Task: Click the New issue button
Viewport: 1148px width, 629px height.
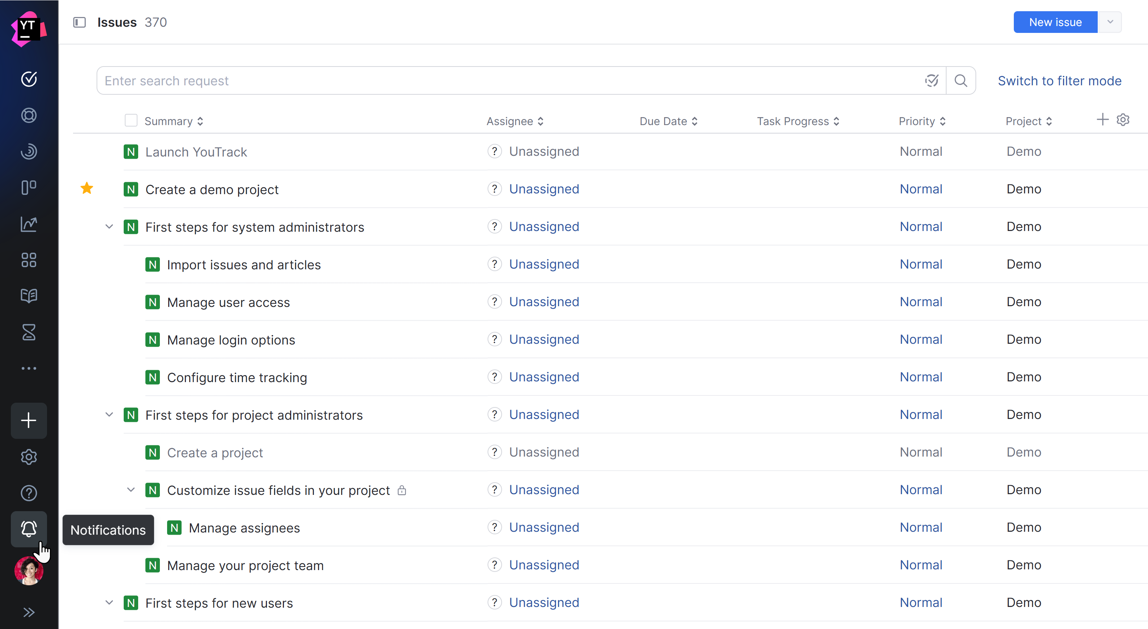Action: [1055, 22]
